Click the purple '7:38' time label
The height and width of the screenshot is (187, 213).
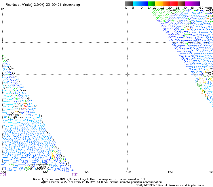tap(3, 175)
